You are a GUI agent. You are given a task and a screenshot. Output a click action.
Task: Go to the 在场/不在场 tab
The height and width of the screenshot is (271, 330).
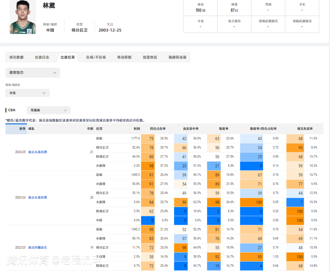click(96, 57)
